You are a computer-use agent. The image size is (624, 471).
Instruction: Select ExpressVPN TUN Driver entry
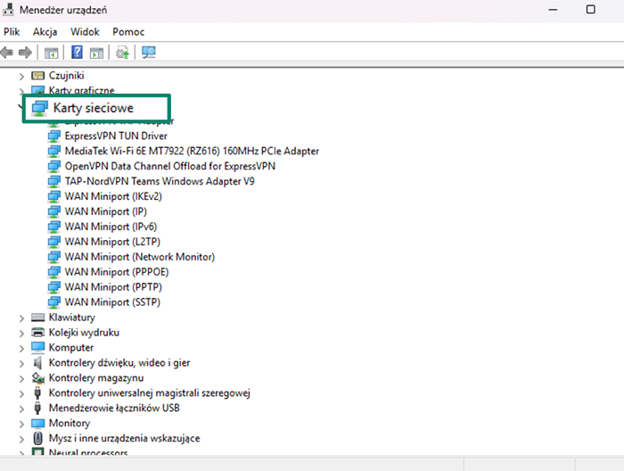tap(116, 136)
